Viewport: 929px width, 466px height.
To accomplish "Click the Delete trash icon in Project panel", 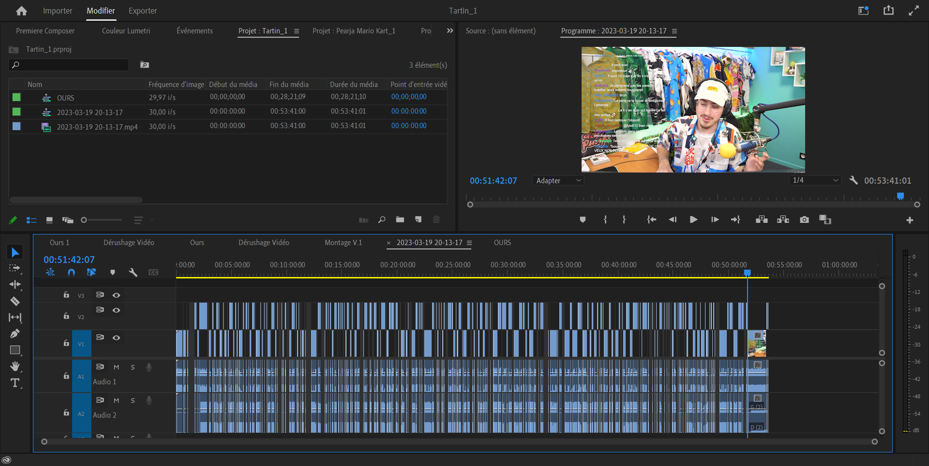I will click(436, 219).
